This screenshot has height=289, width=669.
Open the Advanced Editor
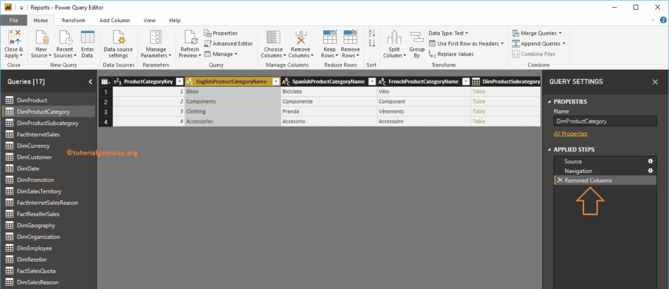tap(228, 44)
